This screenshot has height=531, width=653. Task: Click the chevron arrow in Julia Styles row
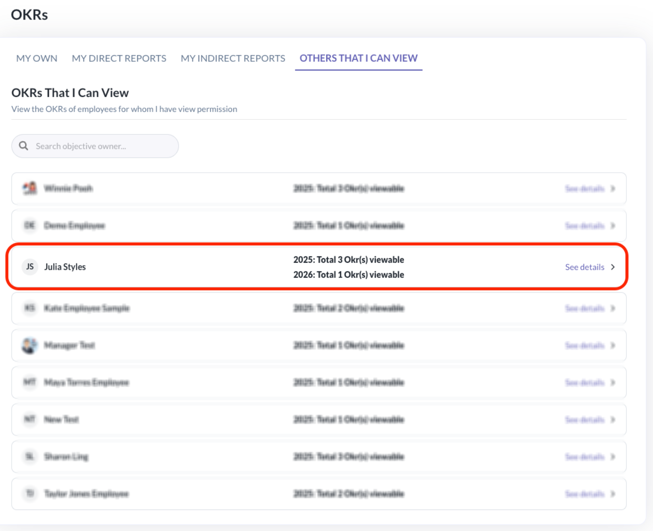[x=613, y=267]
